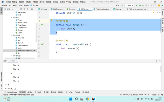
Task: Toggle fold end marker at line 9
Action: pyautogui.click(x=49, y=33)
